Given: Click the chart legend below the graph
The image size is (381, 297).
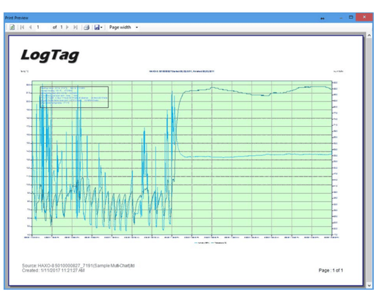Looking at the screenshot, I should 210,243.
